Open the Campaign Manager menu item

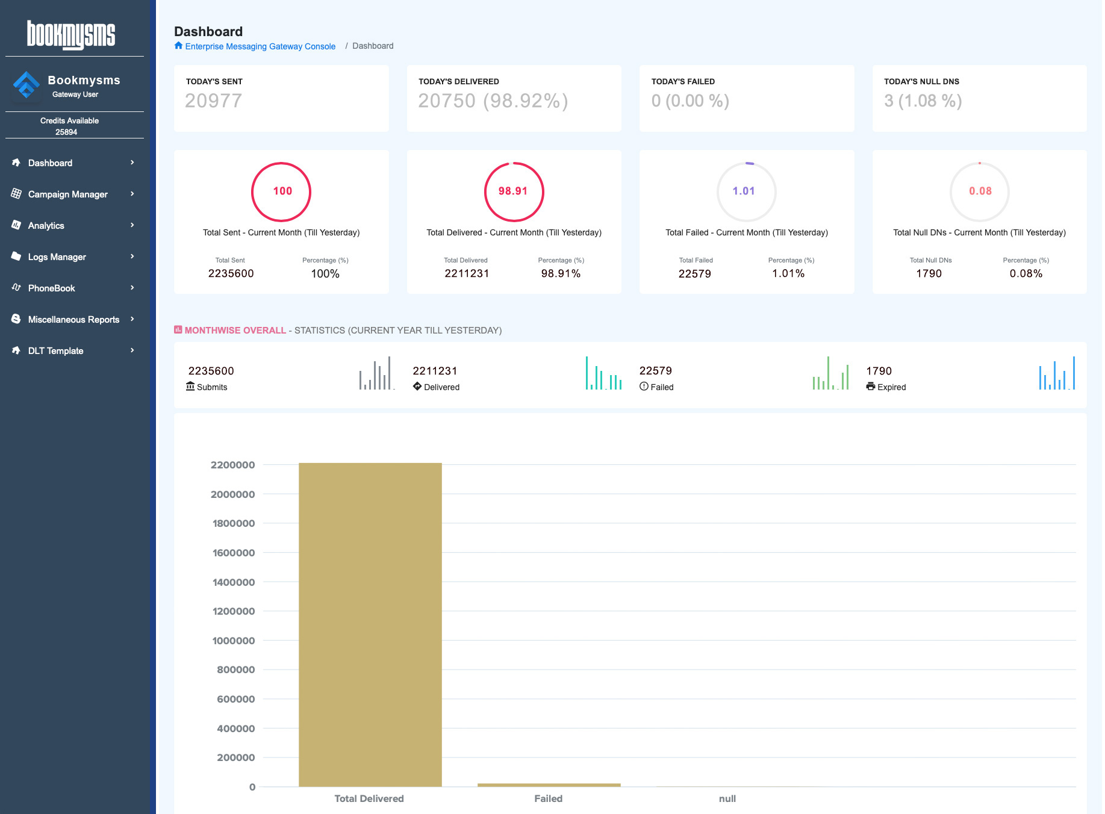point(75,194)
